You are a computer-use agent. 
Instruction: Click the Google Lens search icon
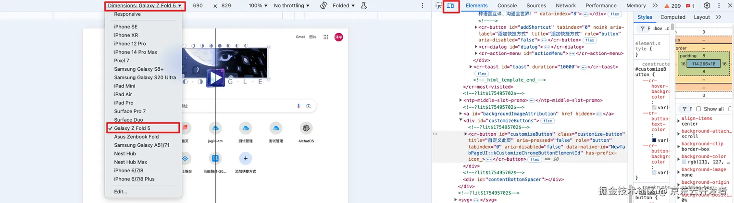pyautogui.click(x=309, y=106)
